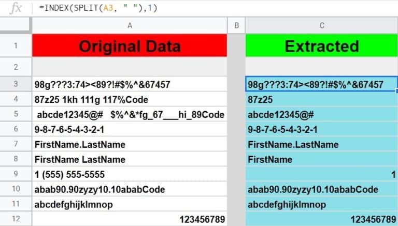Viewport: 398px width, 226px height.
Task: Select column C header
Action: click(x=322, y=25)
